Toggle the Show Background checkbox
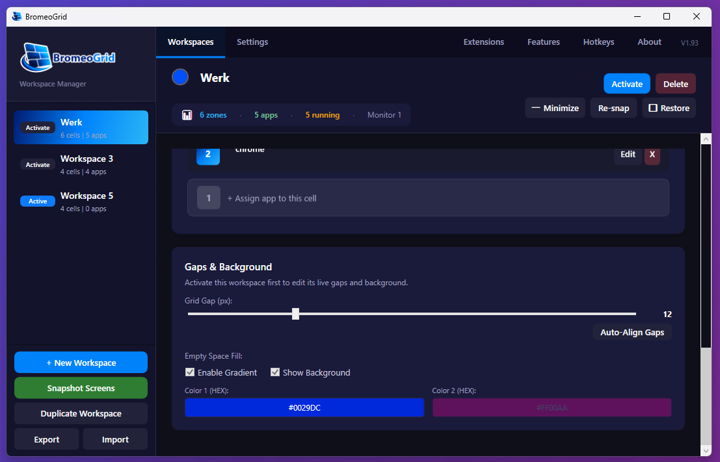 275,372
